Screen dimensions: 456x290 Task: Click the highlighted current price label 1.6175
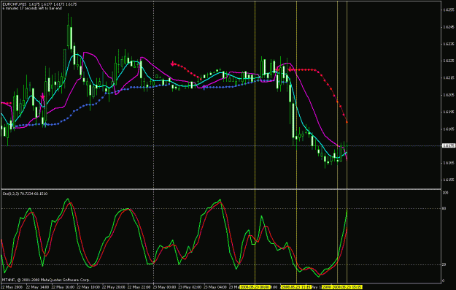coord(449,145)
